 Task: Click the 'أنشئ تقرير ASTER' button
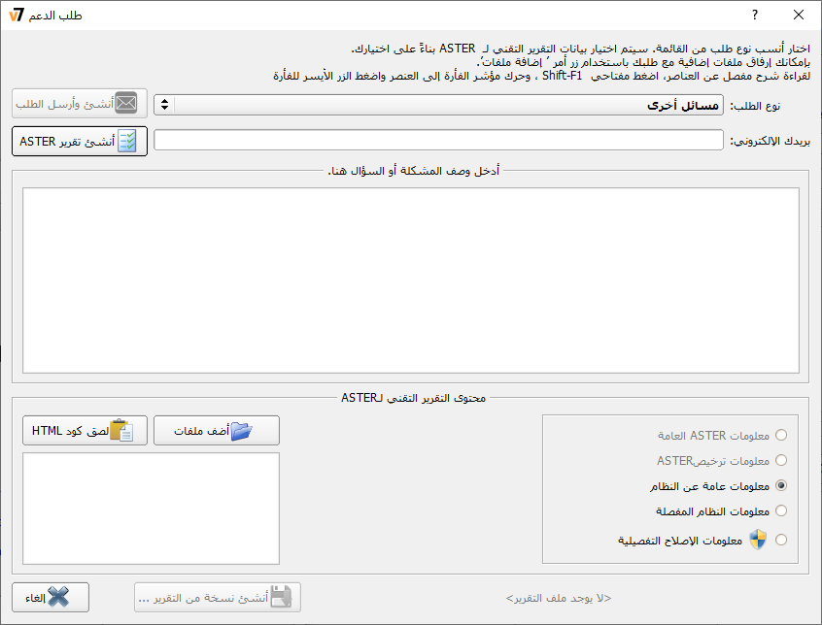point(80,142)
